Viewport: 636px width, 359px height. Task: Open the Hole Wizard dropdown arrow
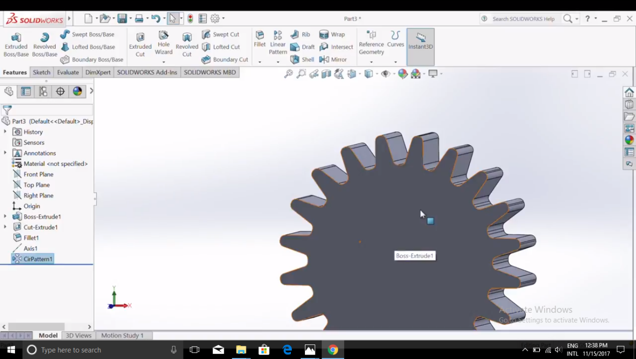(x=164, y=62)
